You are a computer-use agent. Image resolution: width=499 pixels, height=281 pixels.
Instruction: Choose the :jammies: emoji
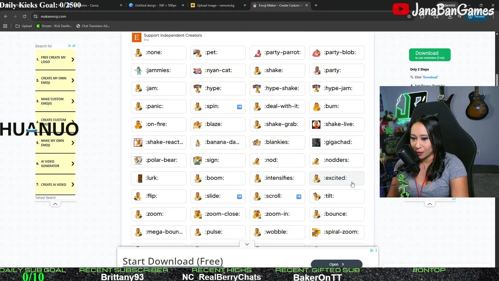tap(159, 70)
